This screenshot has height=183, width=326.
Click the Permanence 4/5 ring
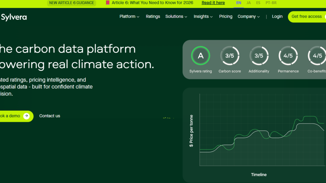(x=288, y=56)
